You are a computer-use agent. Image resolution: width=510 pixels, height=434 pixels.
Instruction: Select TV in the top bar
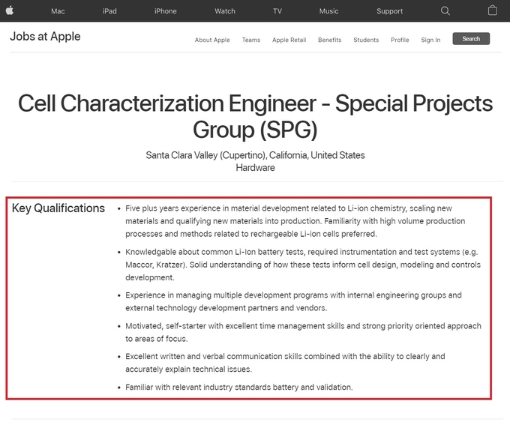click(277, 11)
